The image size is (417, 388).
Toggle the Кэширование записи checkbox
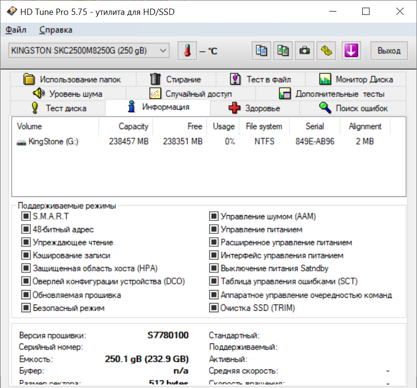pyautogui.click(x=25, y=256)
